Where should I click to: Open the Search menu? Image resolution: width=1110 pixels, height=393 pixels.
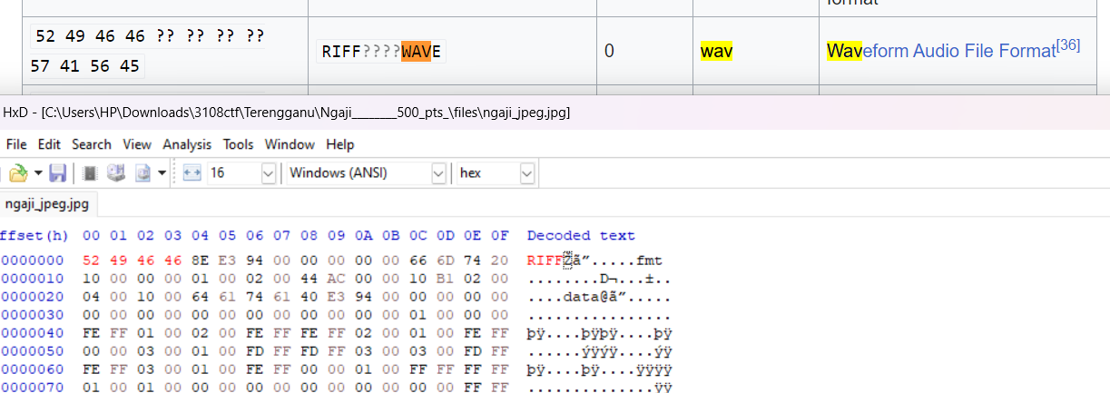(x=92, y=144)
